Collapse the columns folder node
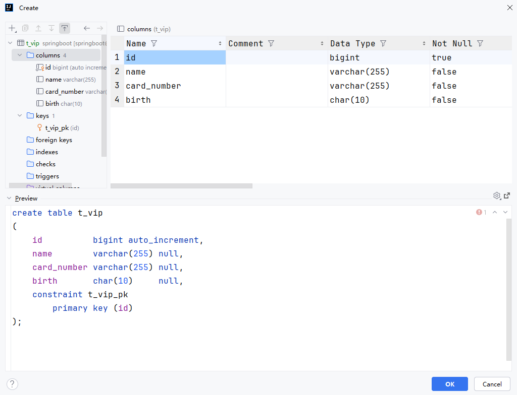517x395 pixels. coord(20,55)
